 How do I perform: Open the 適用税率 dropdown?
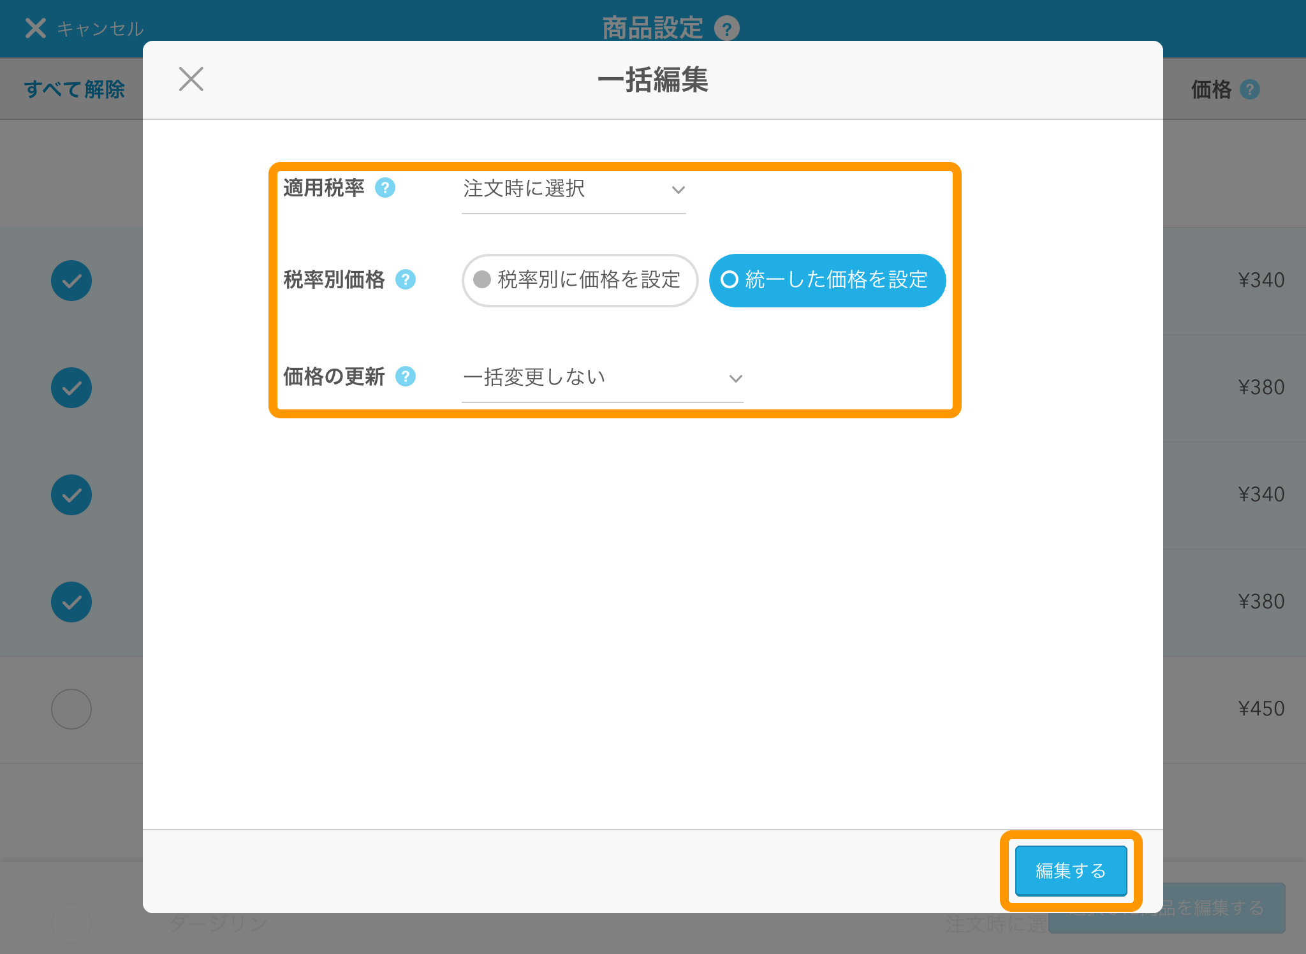click(573, 189)
